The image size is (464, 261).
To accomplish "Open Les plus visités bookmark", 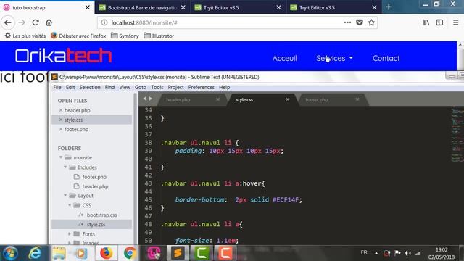I will pyautogui.click(x=25, y=36).
